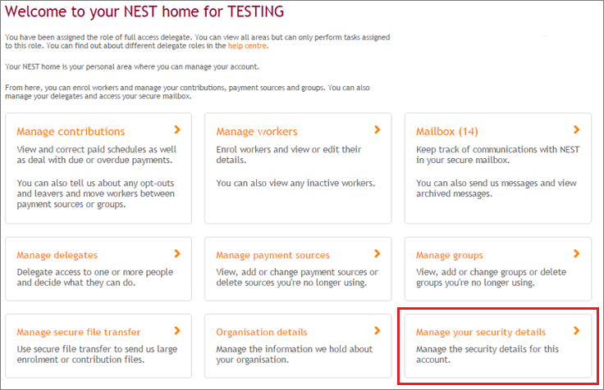Open the Manage contributions heading link
The width and height of the screenshot is (604, 390).
[71, 132]
